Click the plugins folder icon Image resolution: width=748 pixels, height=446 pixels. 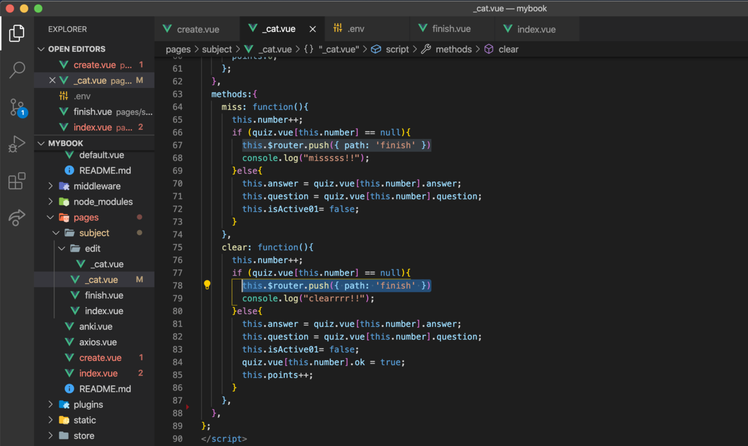pos(64,404)
